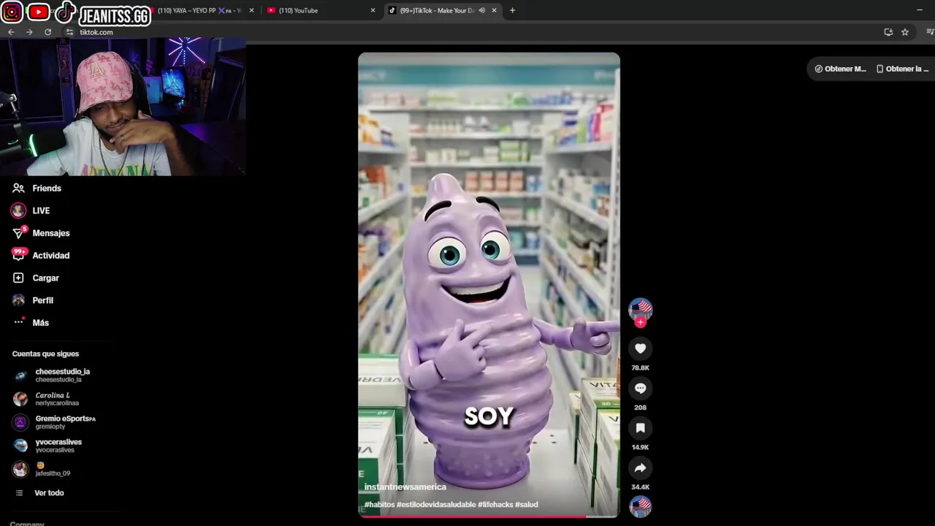Image resolution: width=935 pixels, height=526 pixels.
Task: Reload the TikTok page
Action: (x=48, y=32)
